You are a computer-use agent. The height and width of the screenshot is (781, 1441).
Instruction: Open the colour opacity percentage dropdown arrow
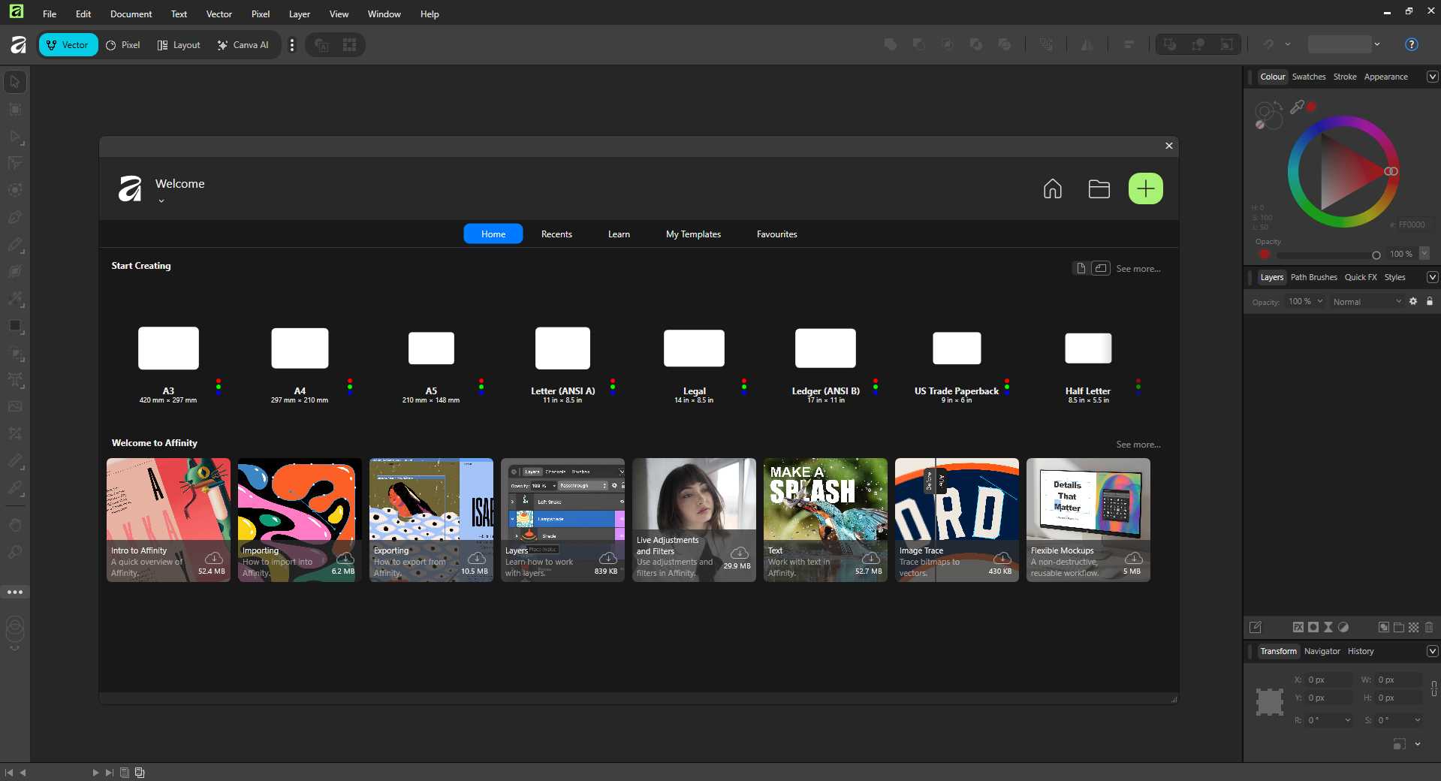click(x=1424, y=254)
